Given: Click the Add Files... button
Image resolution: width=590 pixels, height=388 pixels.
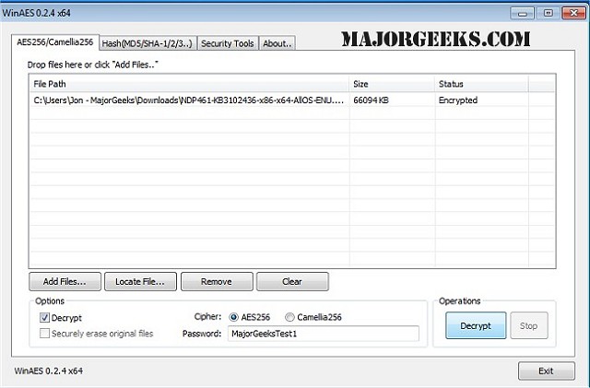Looking at the screenshot, I should (65, 282).
